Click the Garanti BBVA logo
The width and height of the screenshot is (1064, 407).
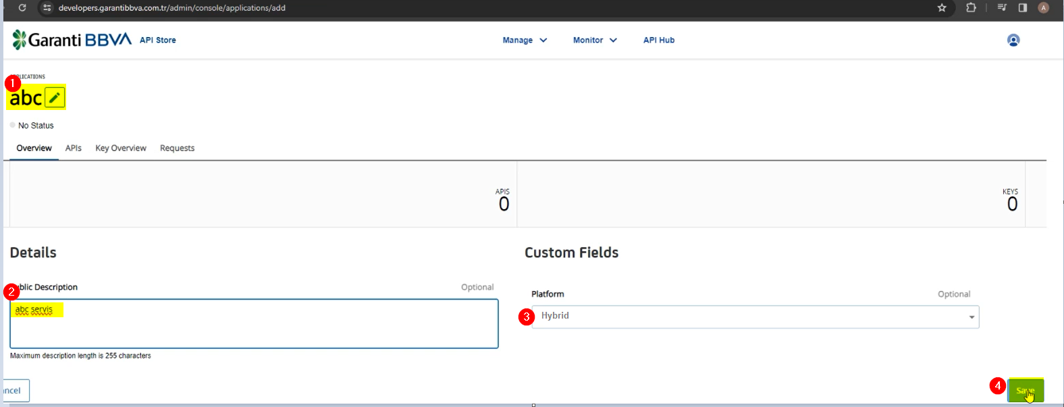[72, 40]
